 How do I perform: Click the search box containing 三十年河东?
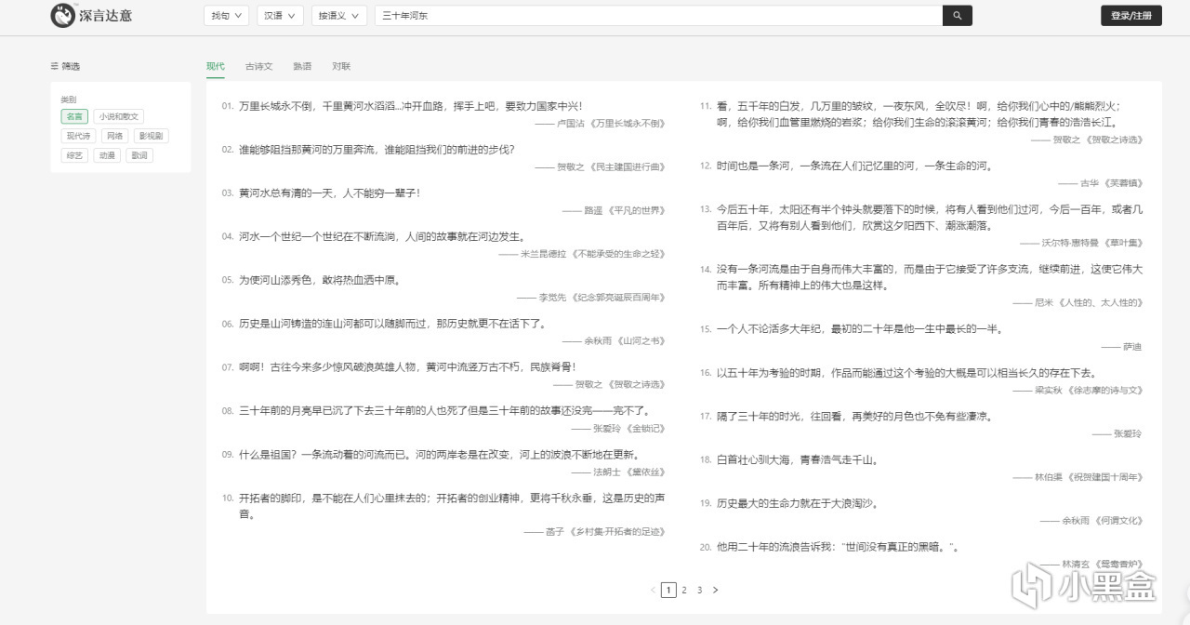[658, 16]
